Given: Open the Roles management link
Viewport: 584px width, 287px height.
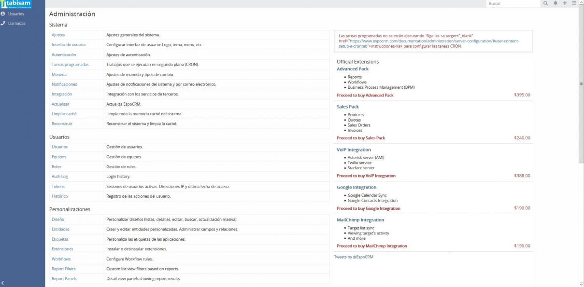Looking at the screenshot, I should (57, 167).
